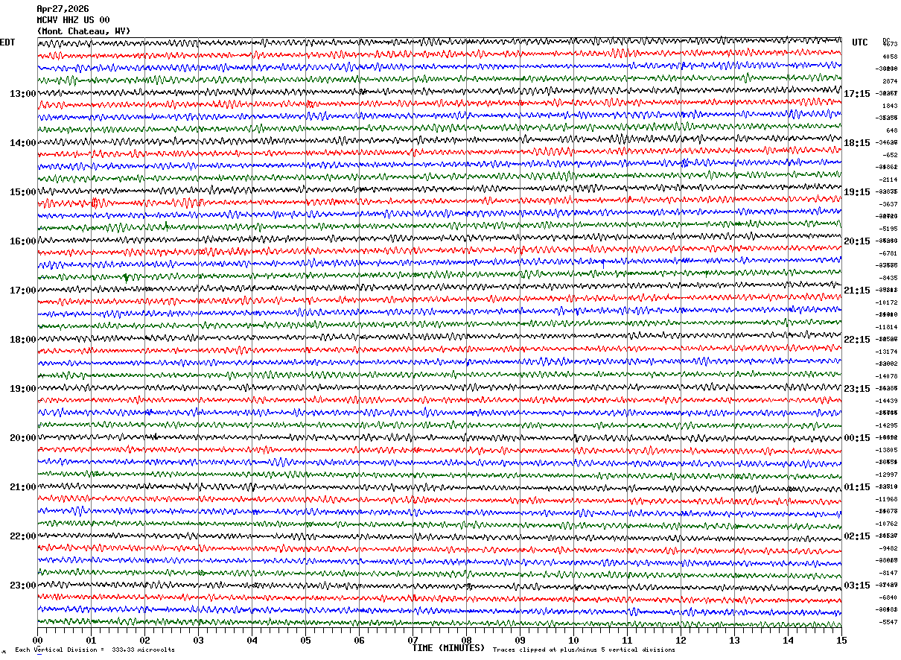
Task: Click the DC offset value "-14439"
Action: click(x=887, y=401)
